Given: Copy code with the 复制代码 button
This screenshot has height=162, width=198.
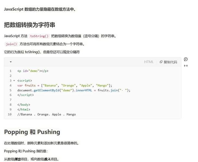Looking at the screenshot, I should pos(168,62).
